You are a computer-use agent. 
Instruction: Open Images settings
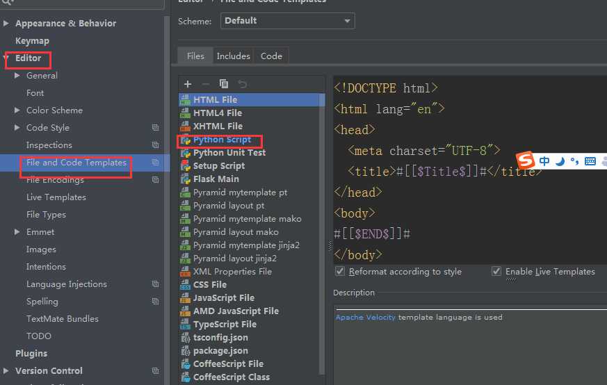click(x=41, y=249)
